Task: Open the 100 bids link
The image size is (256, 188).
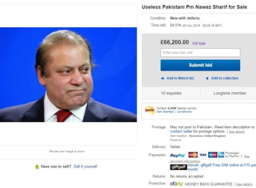Action: point(199,43)
